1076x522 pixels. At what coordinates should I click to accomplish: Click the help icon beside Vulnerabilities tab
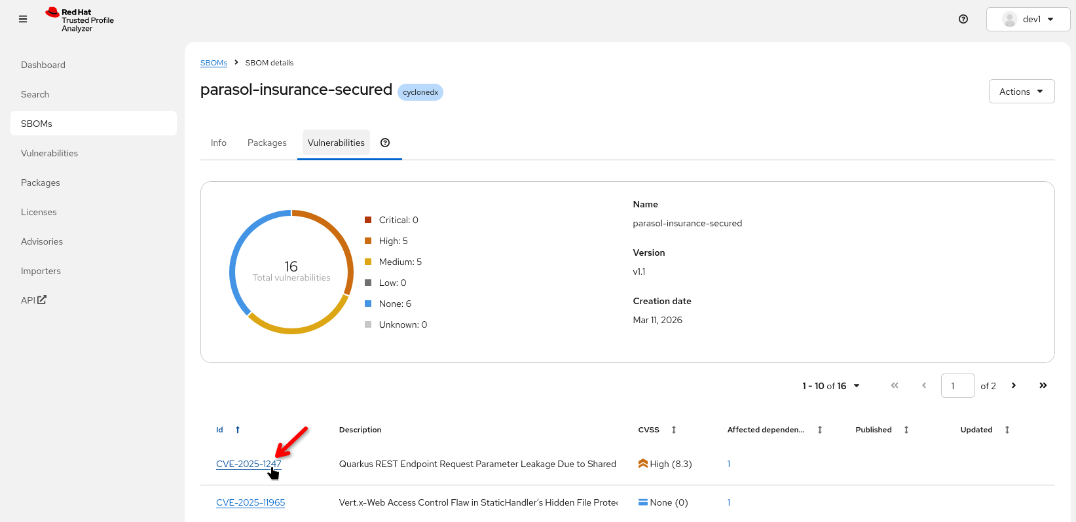click(385, 143)
